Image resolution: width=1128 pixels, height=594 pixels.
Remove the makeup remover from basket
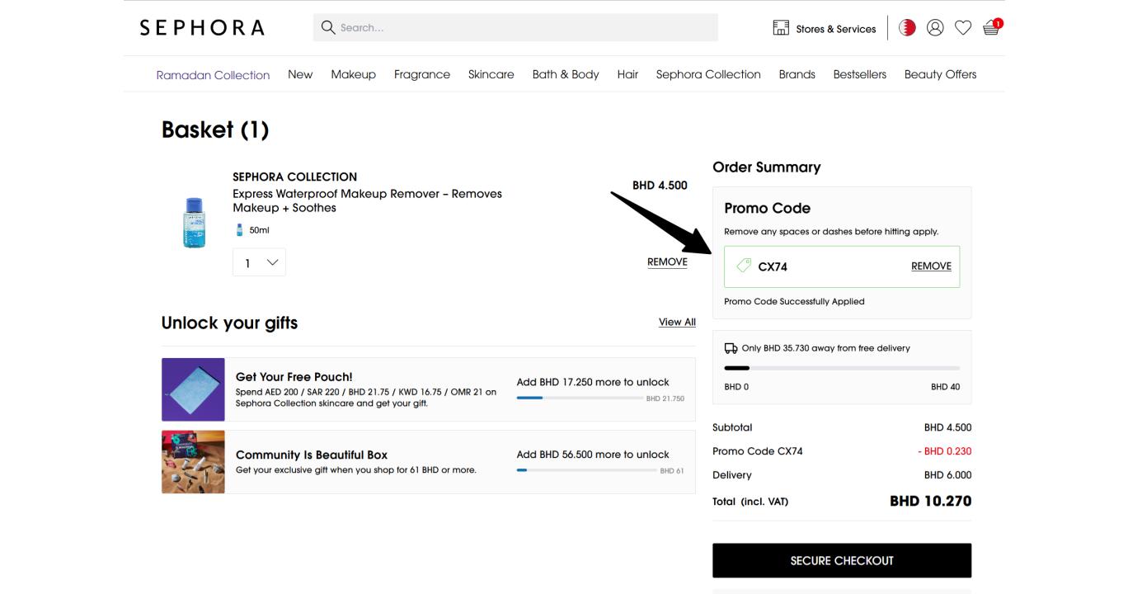pyautogui.click(x=667, y=262)
